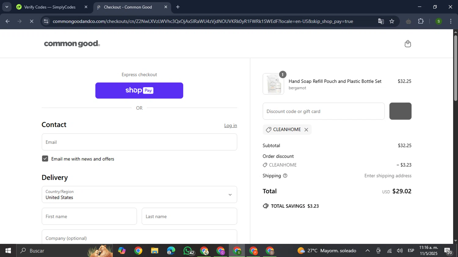The image size is (458, 257).
Task: Open the Chrome three-dot menu
Action: [451, 21]
